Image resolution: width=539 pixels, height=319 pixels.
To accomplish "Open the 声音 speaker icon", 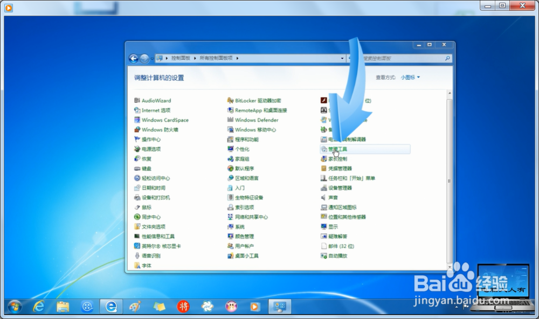I will [x=323, y=197].
